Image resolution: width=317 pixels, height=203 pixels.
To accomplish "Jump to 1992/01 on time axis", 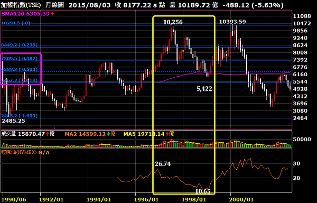I will coord(52,200).
